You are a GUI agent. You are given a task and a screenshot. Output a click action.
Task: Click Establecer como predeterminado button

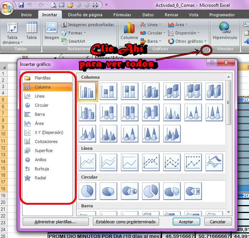tap(126, 222)
